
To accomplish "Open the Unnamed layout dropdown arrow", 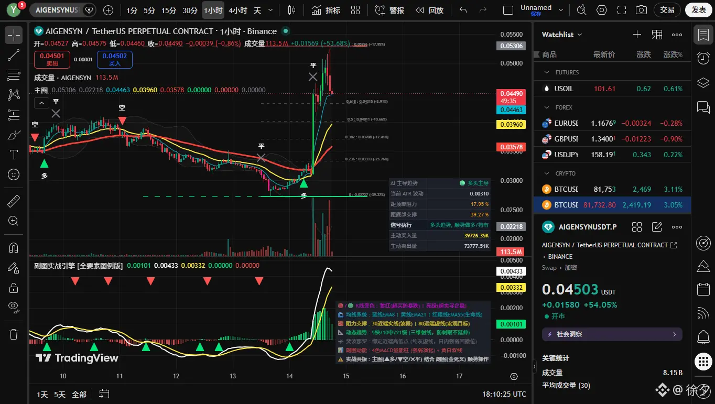I will click(x=561, y=10).
